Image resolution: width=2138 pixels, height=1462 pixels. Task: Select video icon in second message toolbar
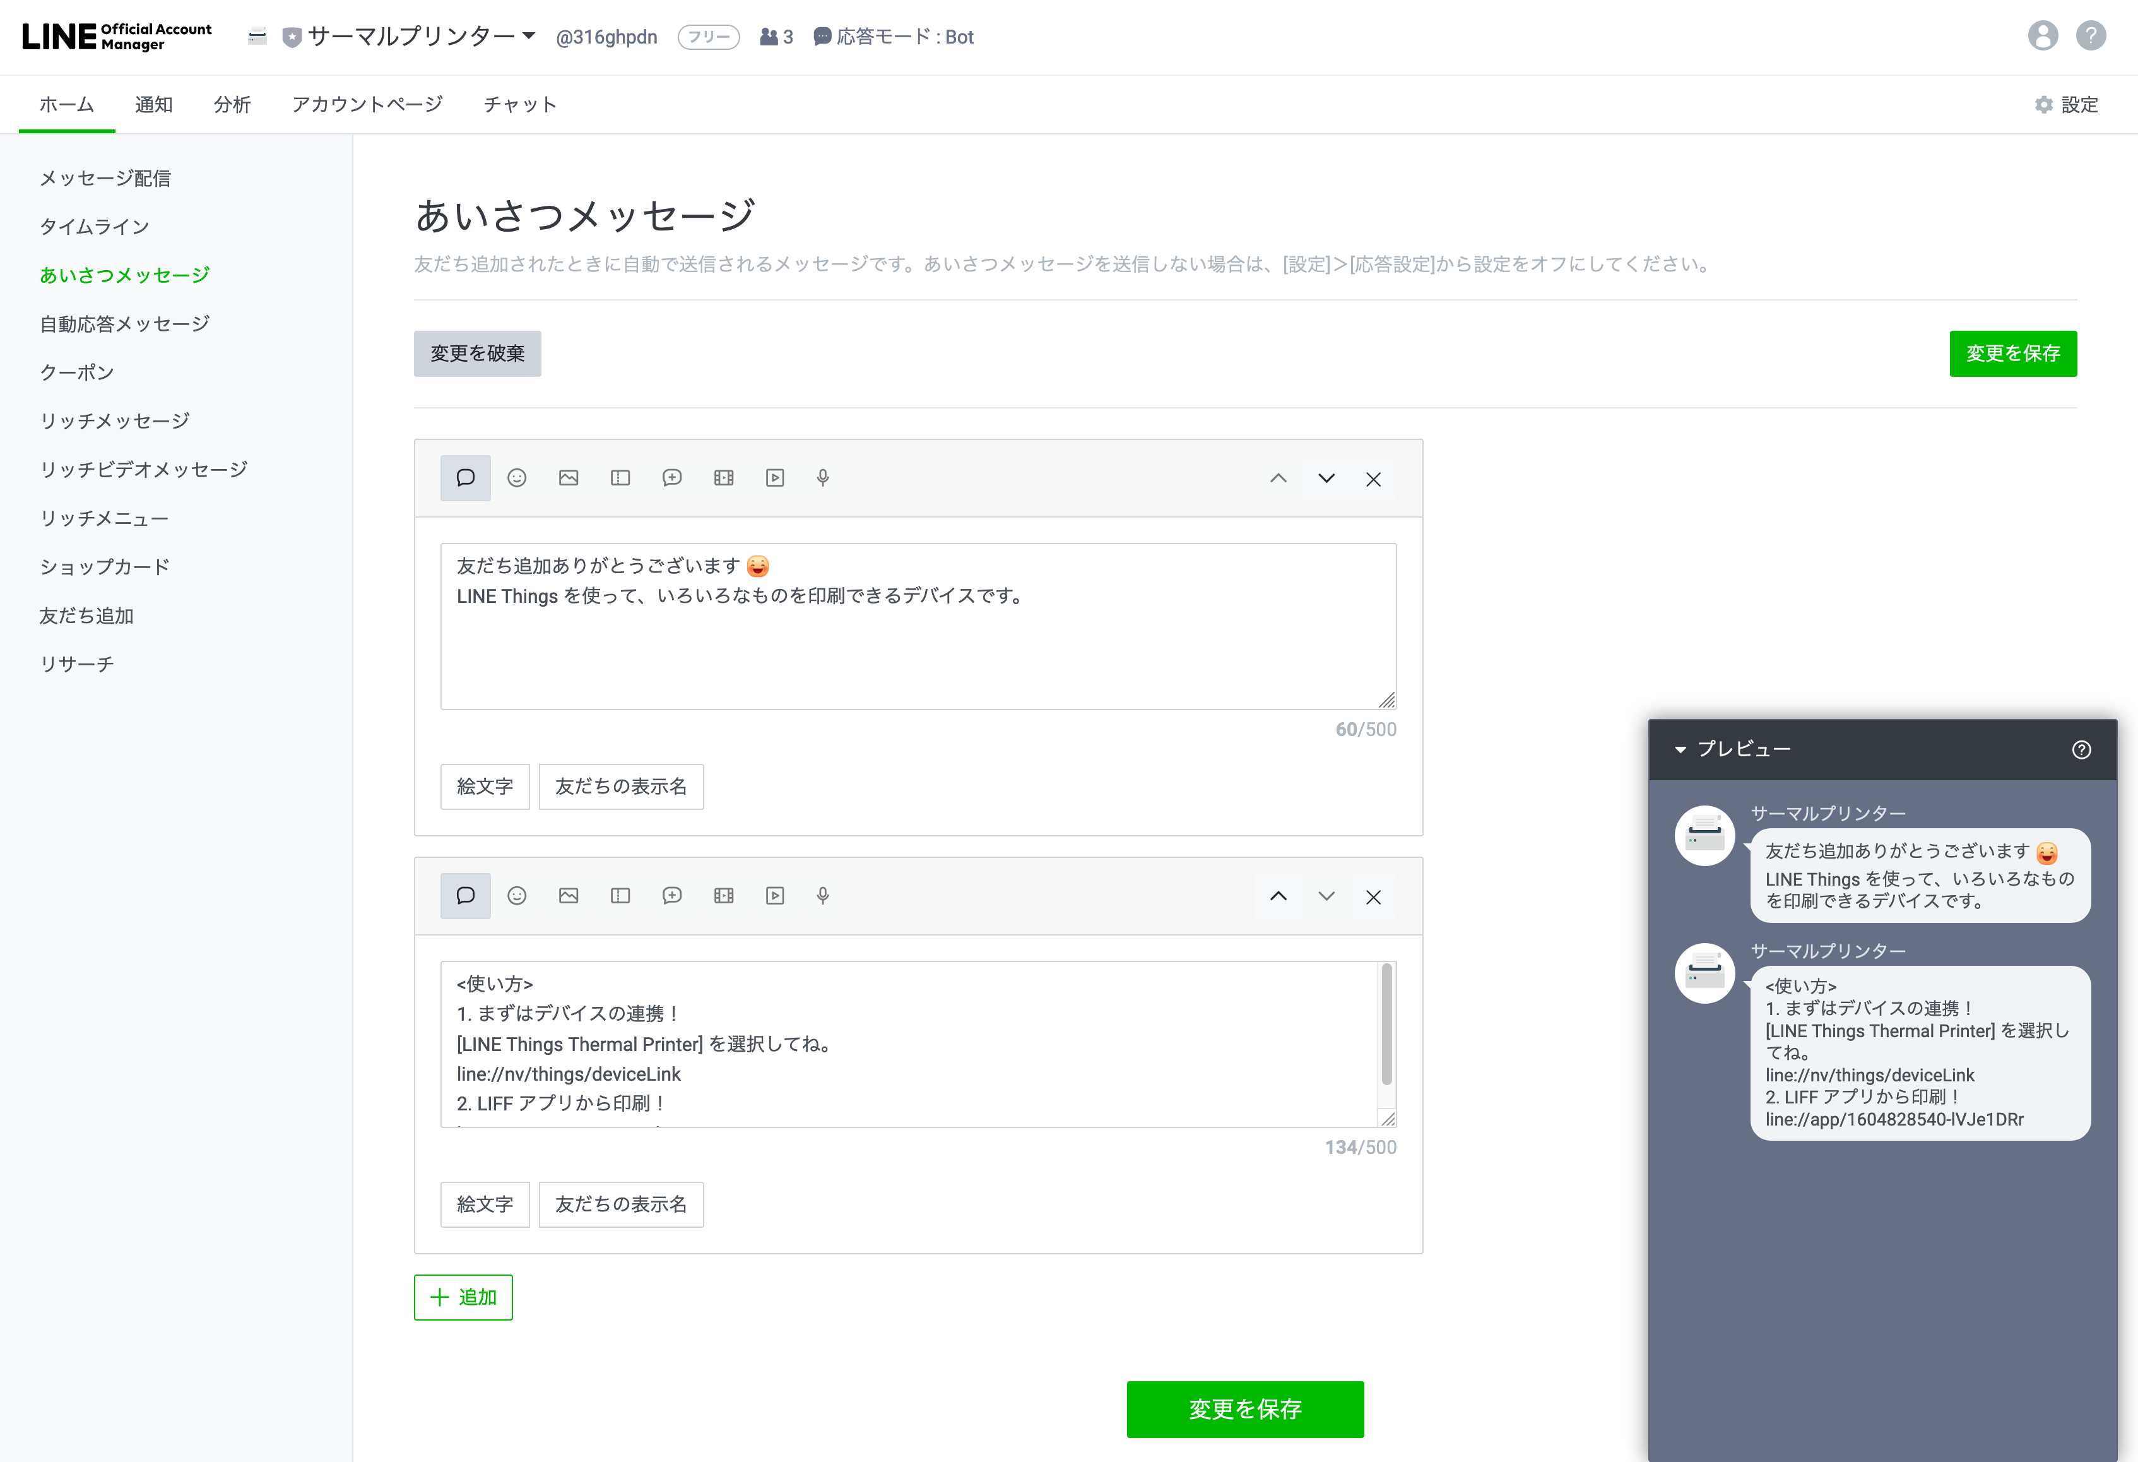coord(774,895)
